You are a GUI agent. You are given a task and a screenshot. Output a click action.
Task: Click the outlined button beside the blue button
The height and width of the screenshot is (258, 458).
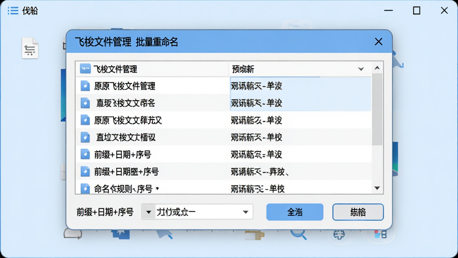click(x=358, y=212)
